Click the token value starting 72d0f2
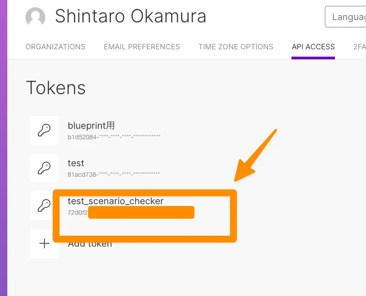 (x=77, y=212)
